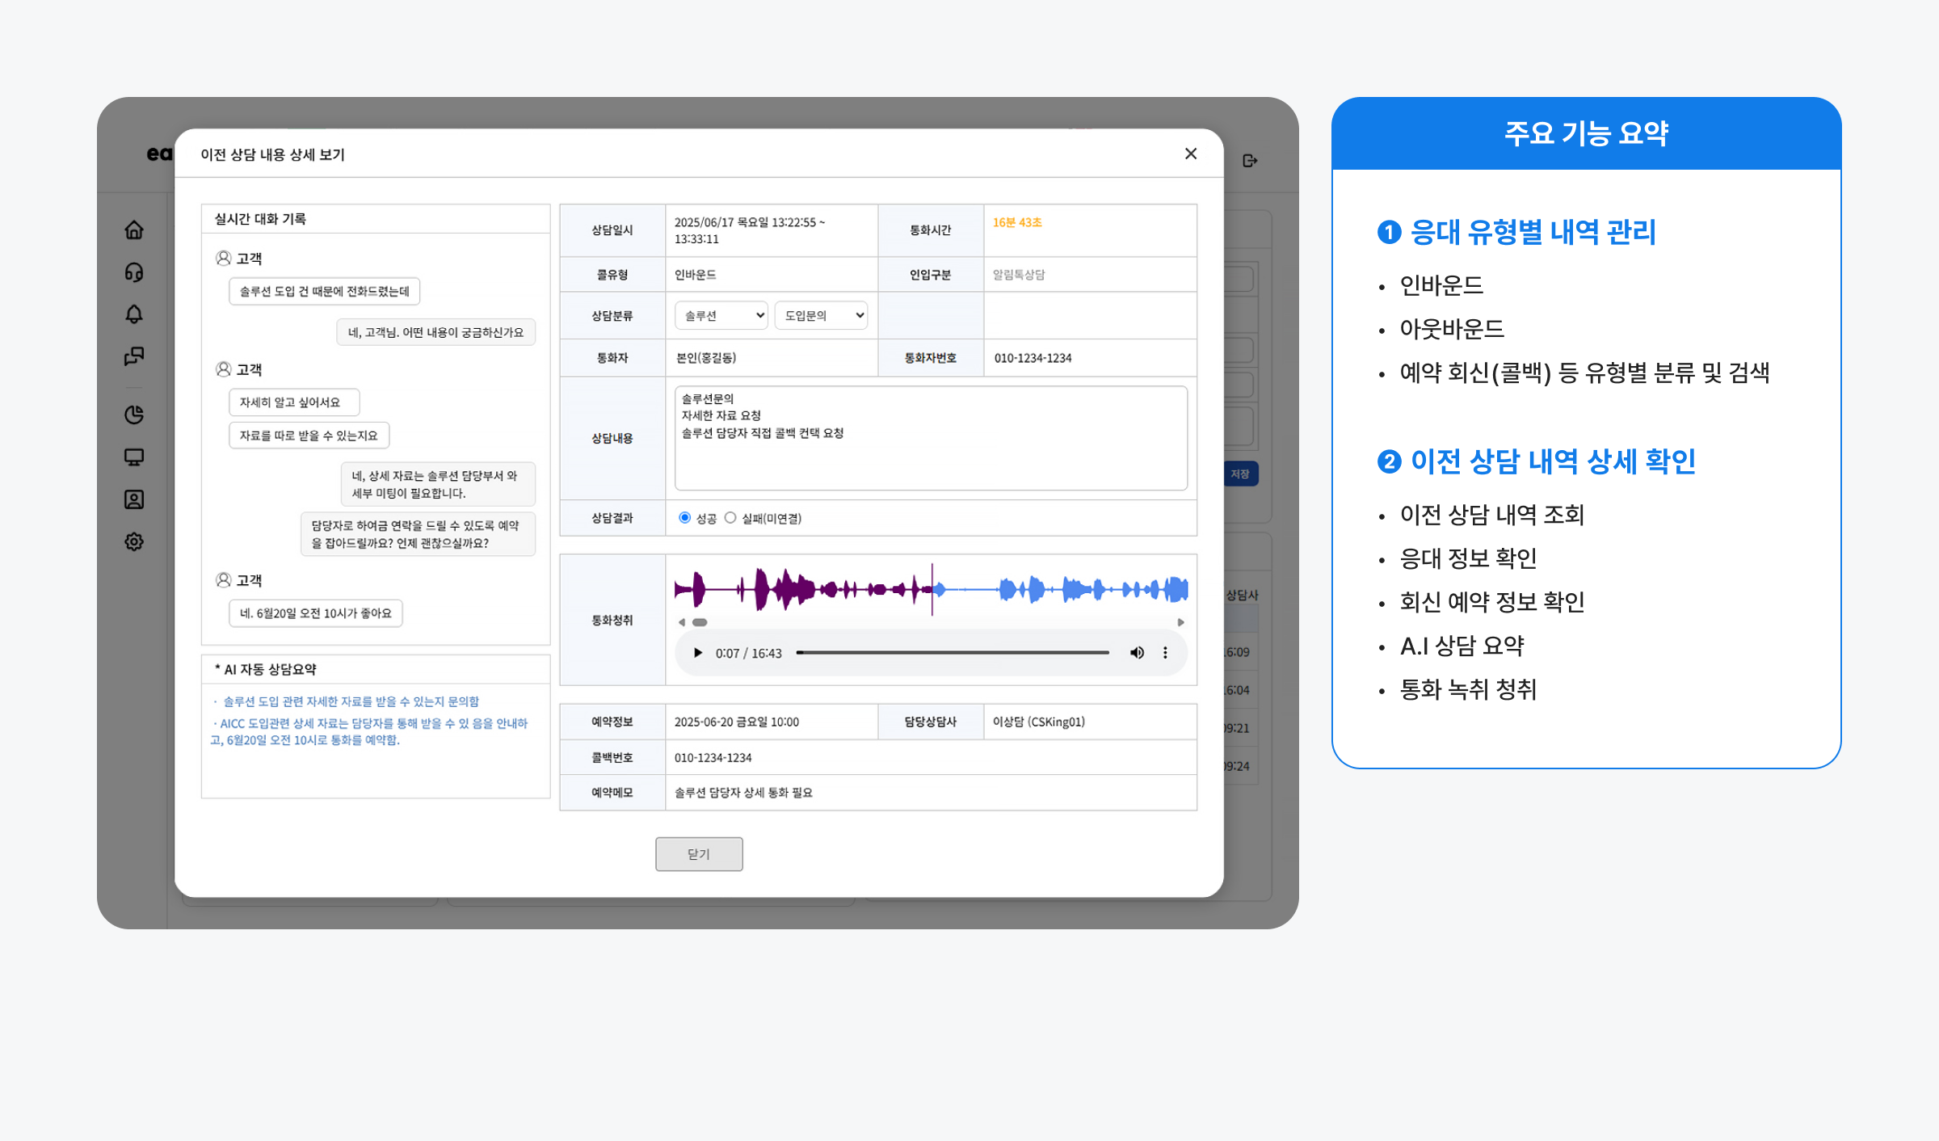Mute the call recording audio
The height and width of the screenshot is (1141, 1939).
1137,653
